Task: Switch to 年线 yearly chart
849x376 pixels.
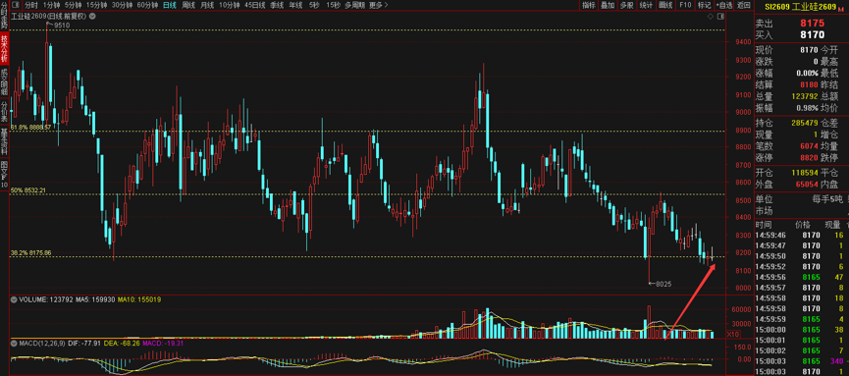Action: (x=295, y=6)
